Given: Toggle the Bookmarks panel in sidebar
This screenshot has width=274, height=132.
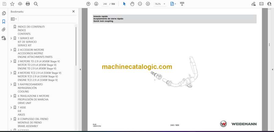Looking at the screenshot, I should click(4, 22).
